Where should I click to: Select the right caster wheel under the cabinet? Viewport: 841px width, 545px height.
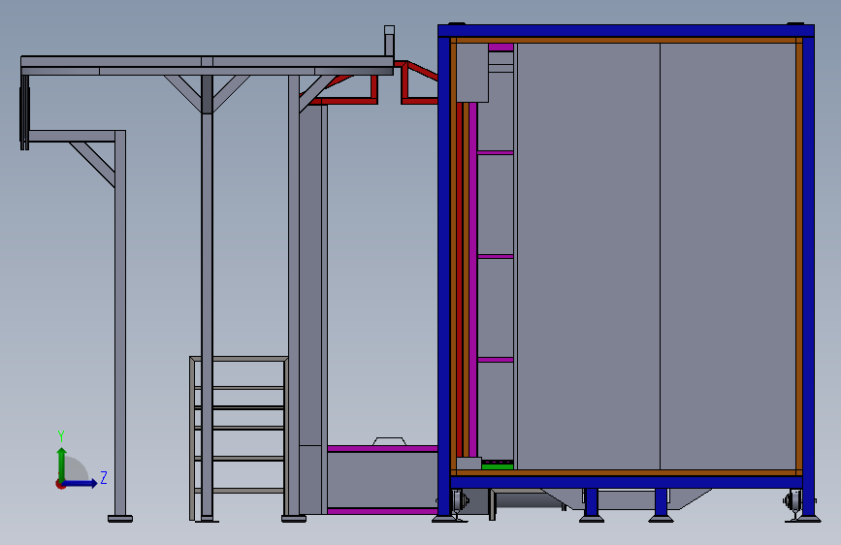[x=792, y=502]
